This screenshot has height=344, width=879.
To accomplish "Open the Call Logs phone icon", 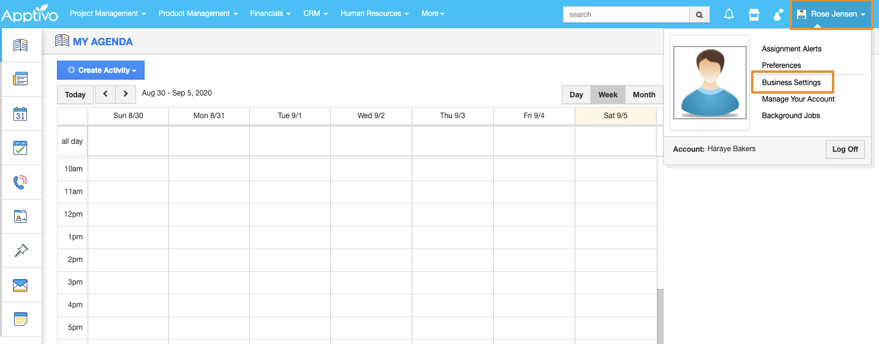I will (x=21, y=182).
